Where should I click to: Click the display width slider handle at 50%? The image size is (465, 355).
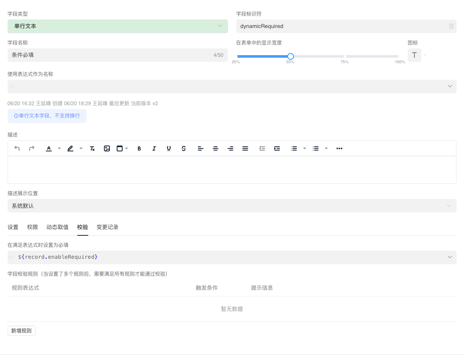point(290,56)
